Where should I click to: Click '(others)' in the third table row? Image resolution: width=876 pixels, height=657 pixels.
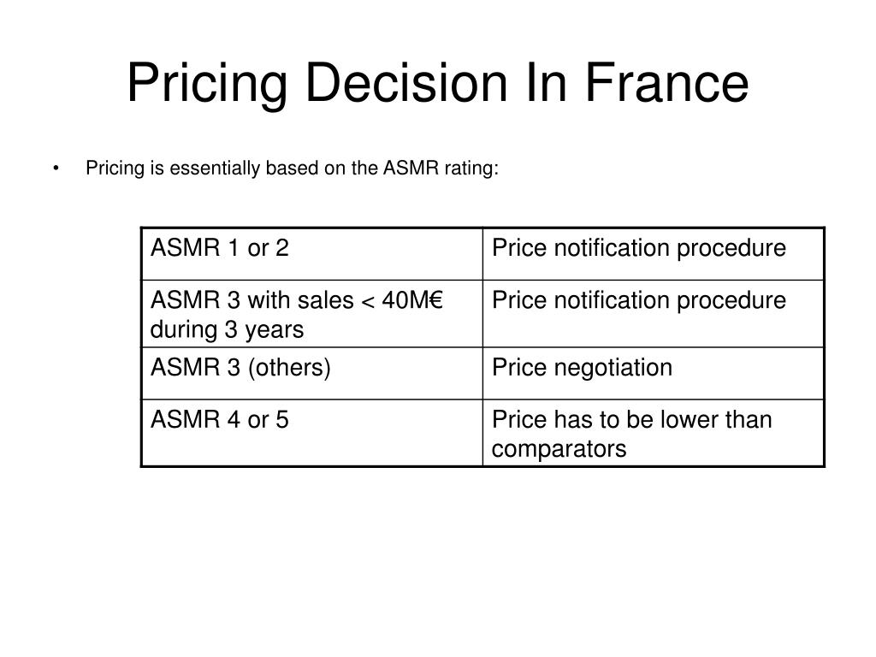[x=289, y=368]
